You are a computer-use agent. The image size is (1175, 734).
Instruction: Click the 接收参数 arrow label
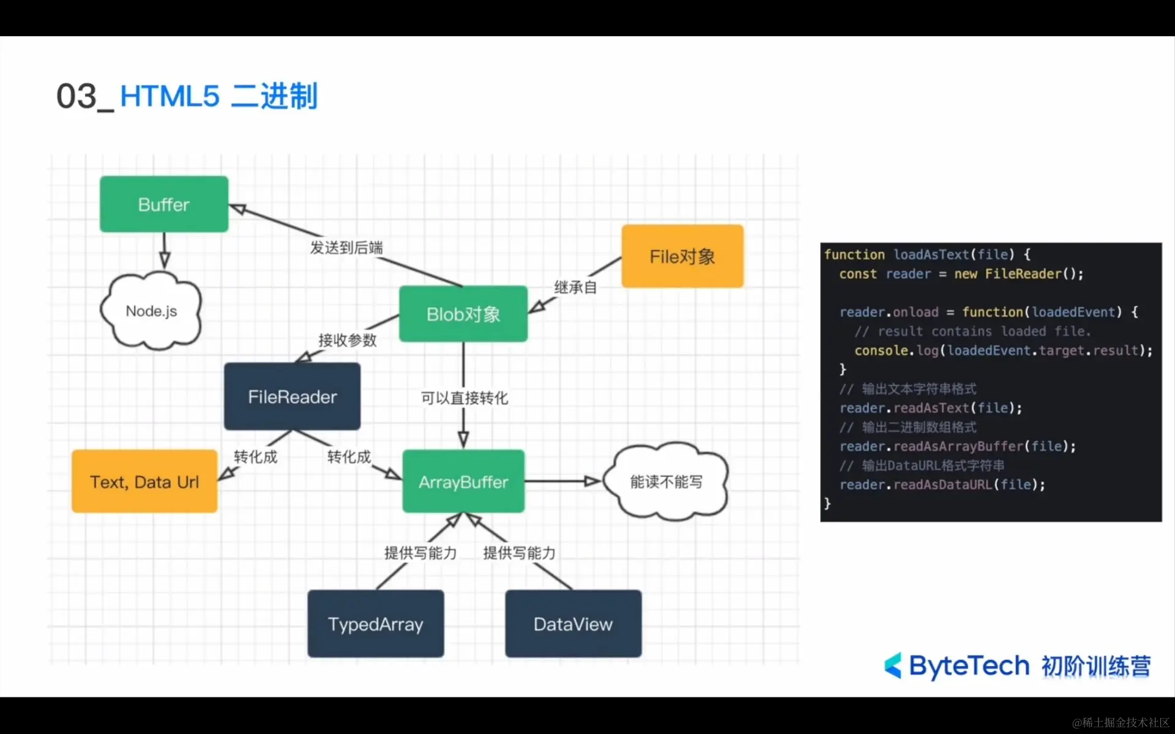pyautogui.click(x=347, y=340)
